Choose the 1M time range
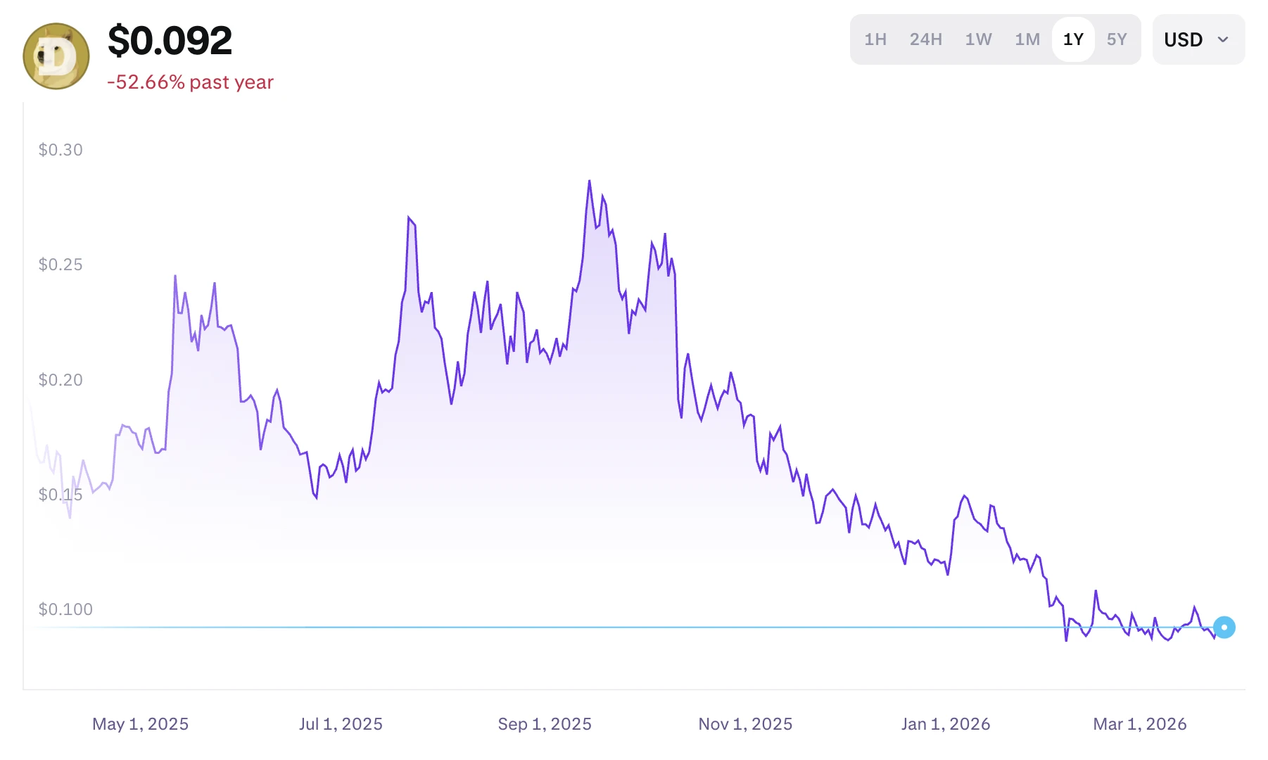 1027,39
